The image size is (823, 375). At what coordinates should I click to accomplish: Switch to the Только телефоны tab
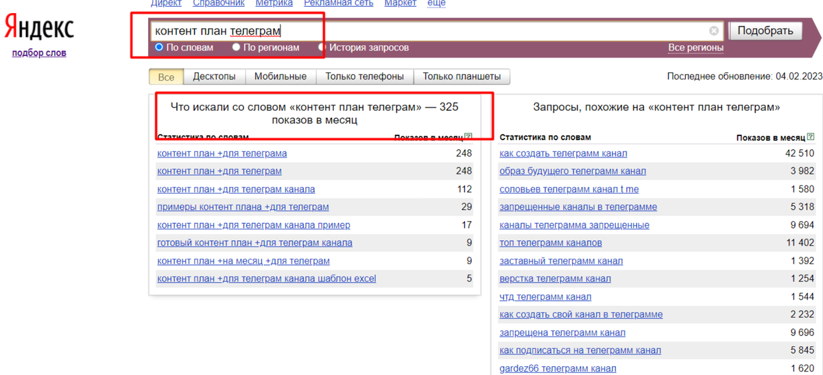[365, 77]
